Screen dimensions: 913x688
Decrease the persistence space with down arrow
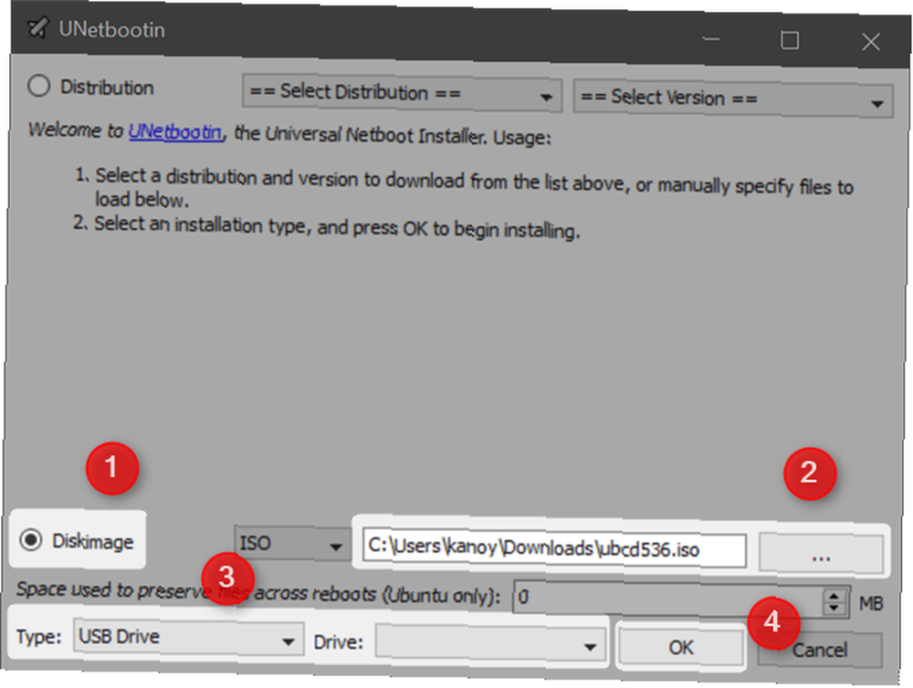(x=834, y=609)
